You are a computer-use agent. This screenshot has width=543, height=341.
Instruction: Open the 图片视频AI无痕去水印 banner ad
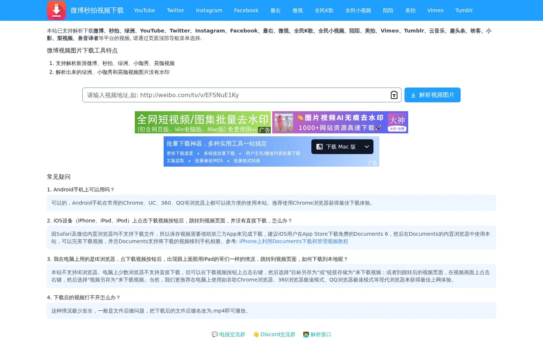(340, 122)
